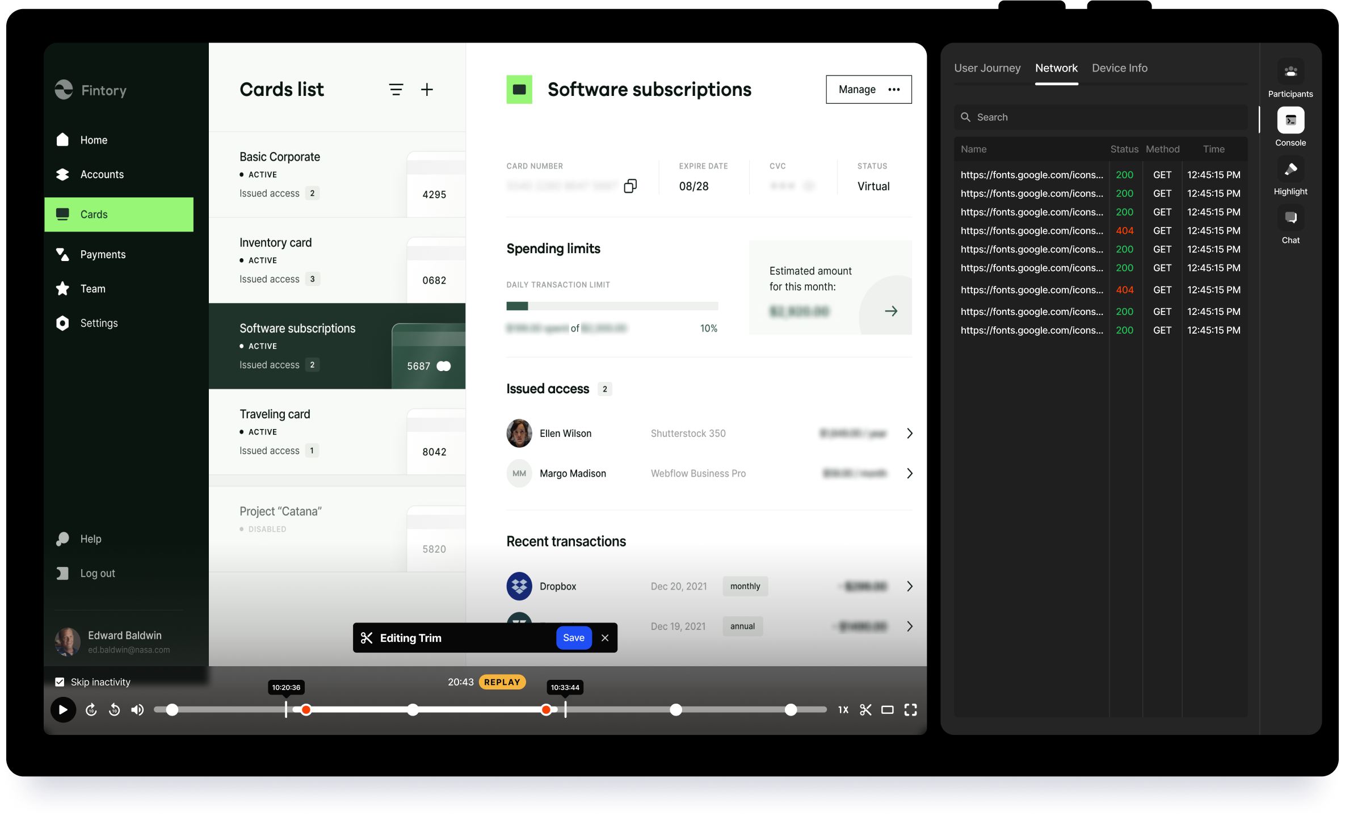
Task: Enter fullscreen mode in the replay player
Action: (910, 710)
